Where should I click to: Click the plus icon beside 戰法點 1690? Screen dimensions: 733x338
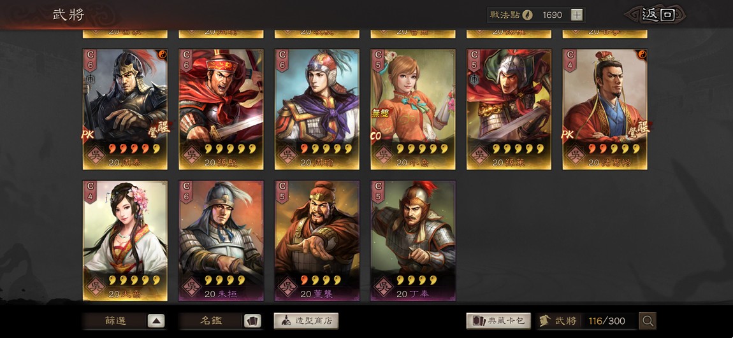tap(577, 15)
